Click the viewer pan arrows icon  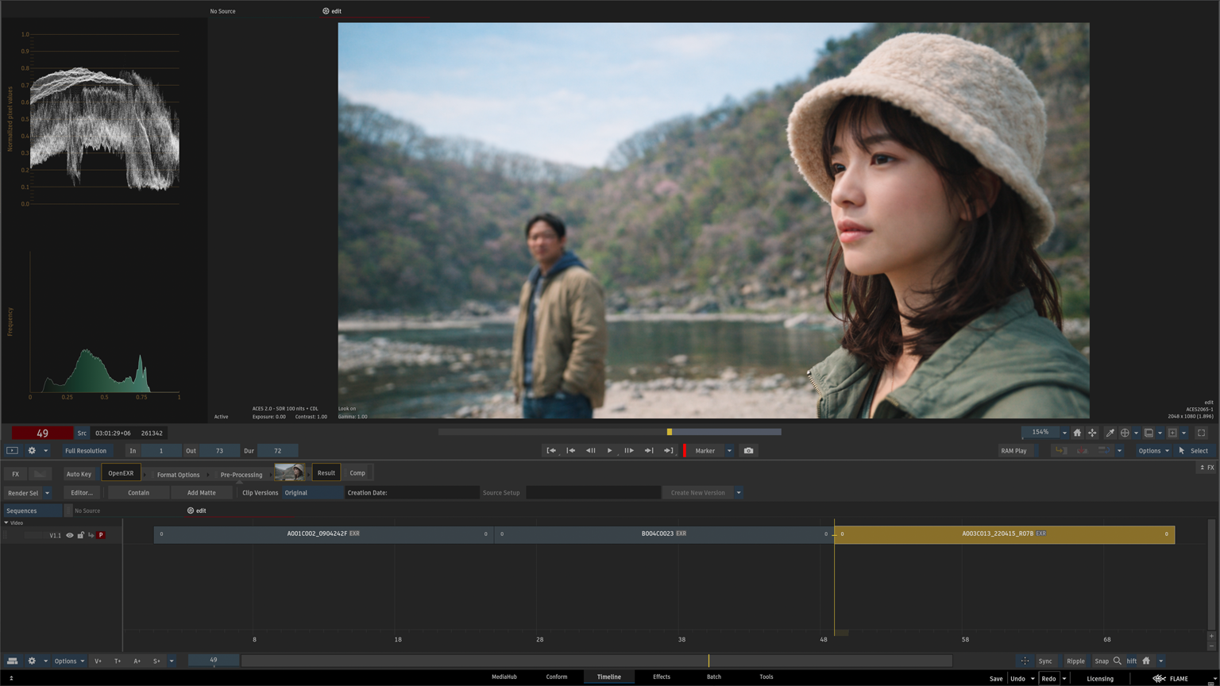[1092, 433]
